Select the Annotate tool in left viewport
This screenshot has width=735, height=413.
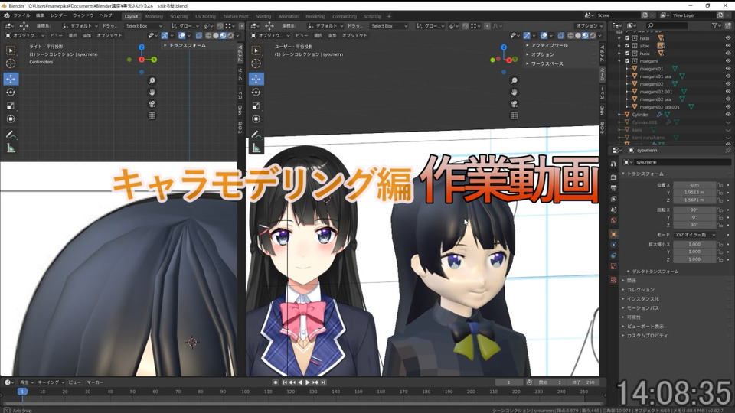(x=10, y=135)
